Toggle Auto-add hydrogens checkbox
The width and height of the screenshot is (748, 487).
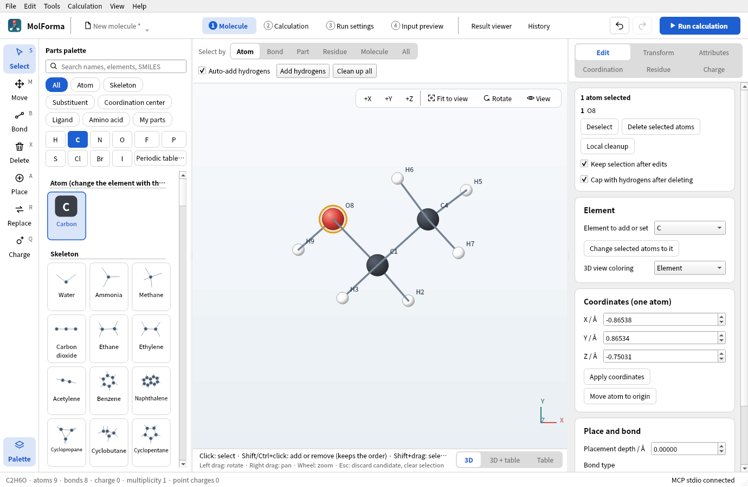click(202, 71)
